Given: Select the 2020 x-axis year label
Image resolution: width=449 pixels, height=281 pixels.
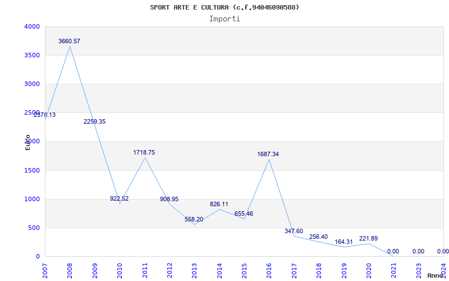Looking at the screenshot, I should pos(369,270).
